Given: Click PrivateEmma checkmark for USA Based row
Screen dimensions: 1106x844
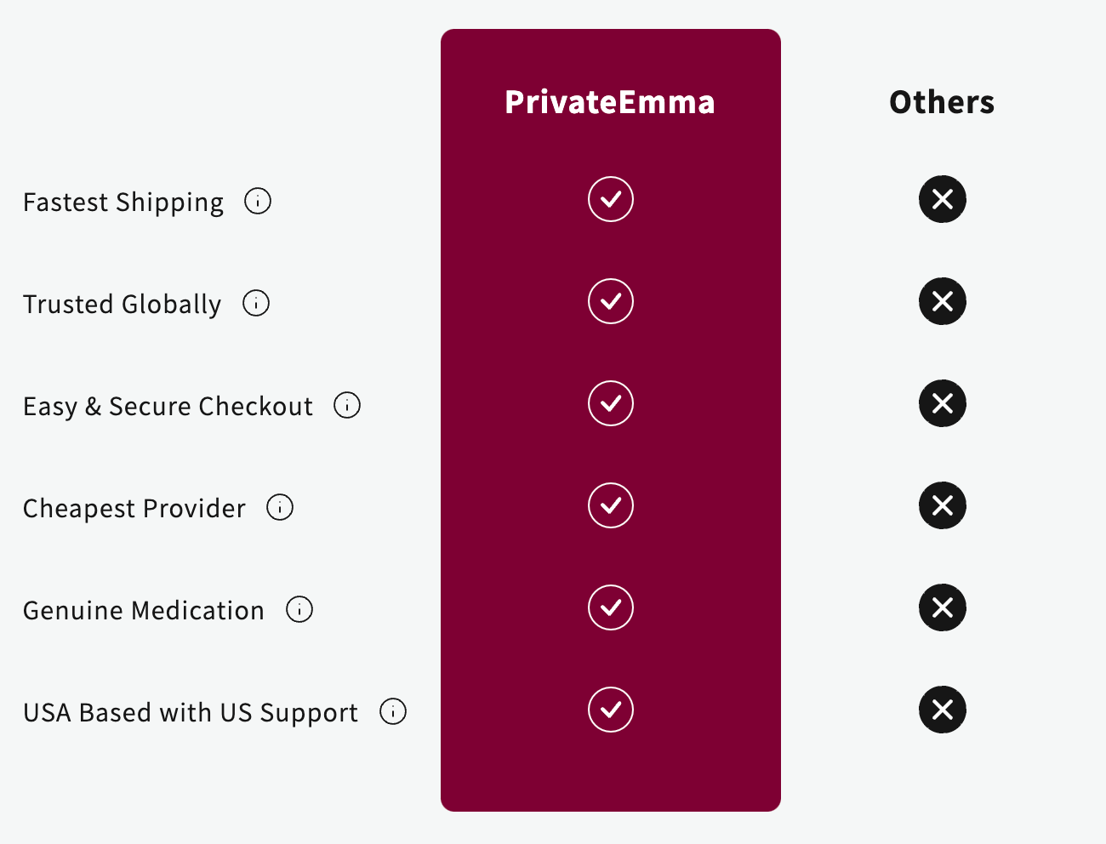Looking at the screenshot, I should (x=611, y=710).
